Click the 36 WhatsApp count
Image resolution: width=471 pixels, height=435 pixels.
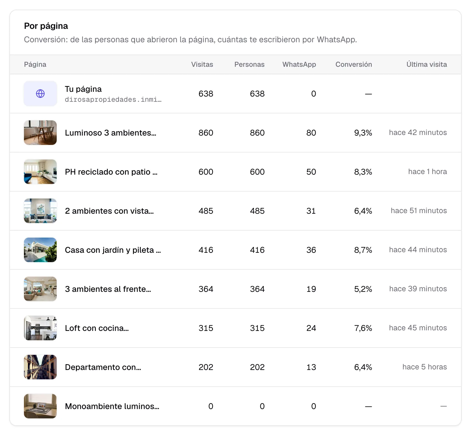[x=311, y=250]
